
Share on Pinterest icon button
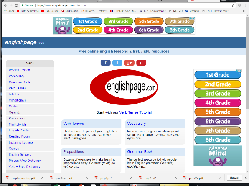point(141,63)
